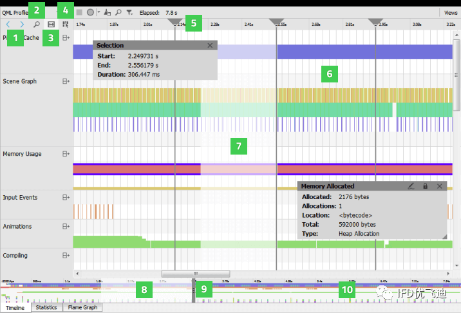The height and width of the screenshot is (313, 461).
Task: Lock the Memory Allocated details popup
Action: click(x=425, y=186)
